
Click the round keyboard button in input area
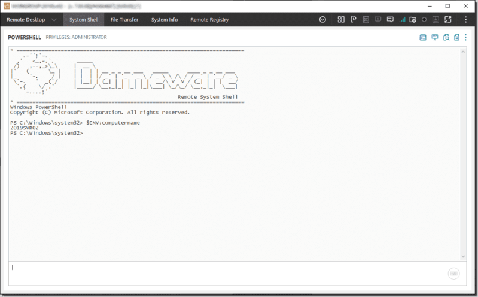[x=453, y=274]
